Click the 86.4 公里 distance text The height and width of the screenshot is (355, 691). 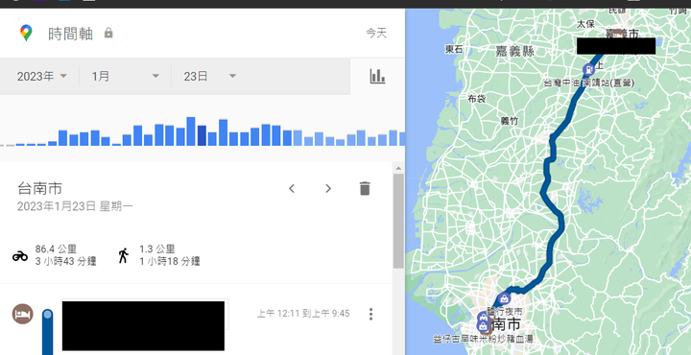coord(56,249)
